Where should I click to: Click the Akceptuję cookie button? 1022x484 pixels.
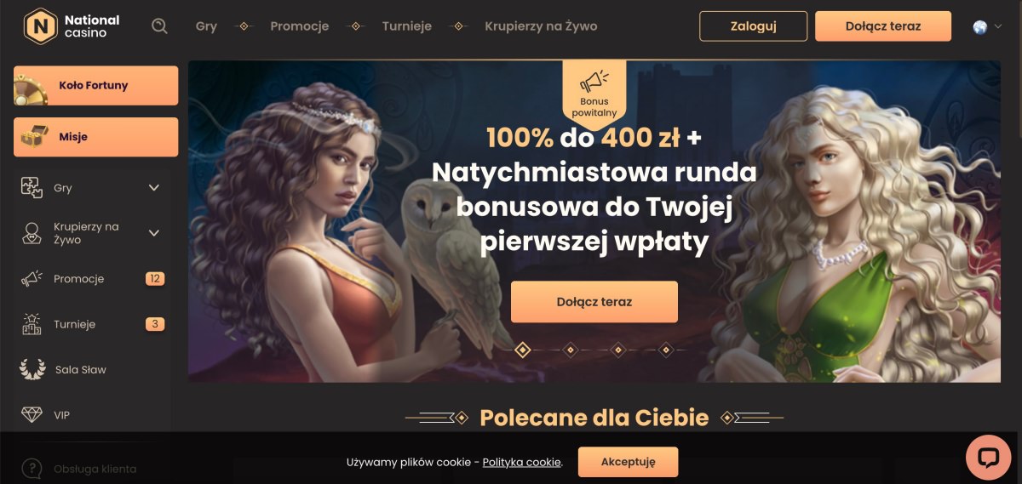[629, 462]
